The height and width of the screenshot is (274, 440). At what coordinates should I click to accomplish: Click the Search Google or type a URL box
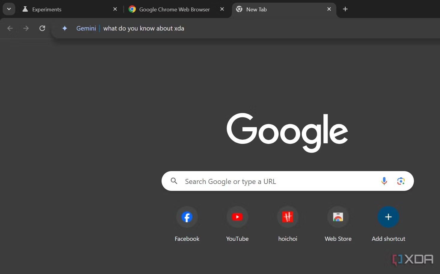coord(288,181)
